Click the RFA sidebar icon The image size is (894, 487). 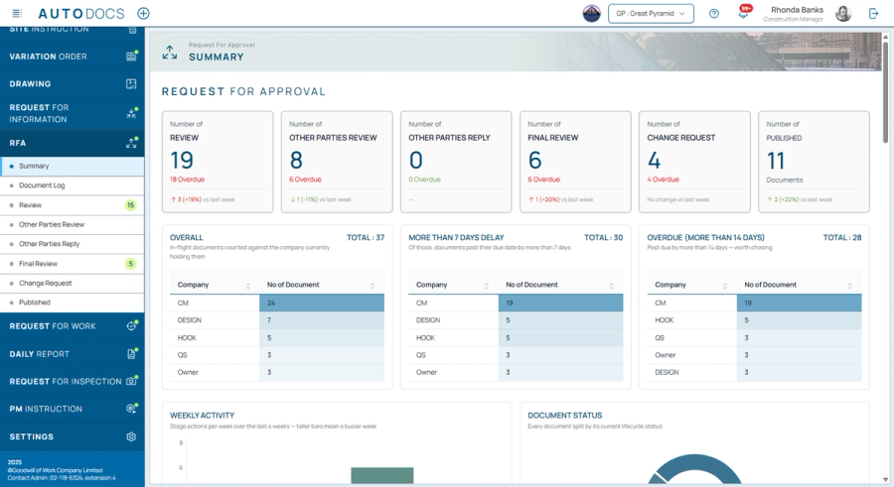[x=131, y=143]
